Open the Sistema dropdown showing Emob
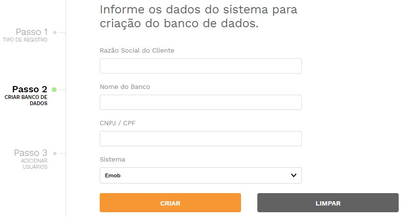 [200, 175]
